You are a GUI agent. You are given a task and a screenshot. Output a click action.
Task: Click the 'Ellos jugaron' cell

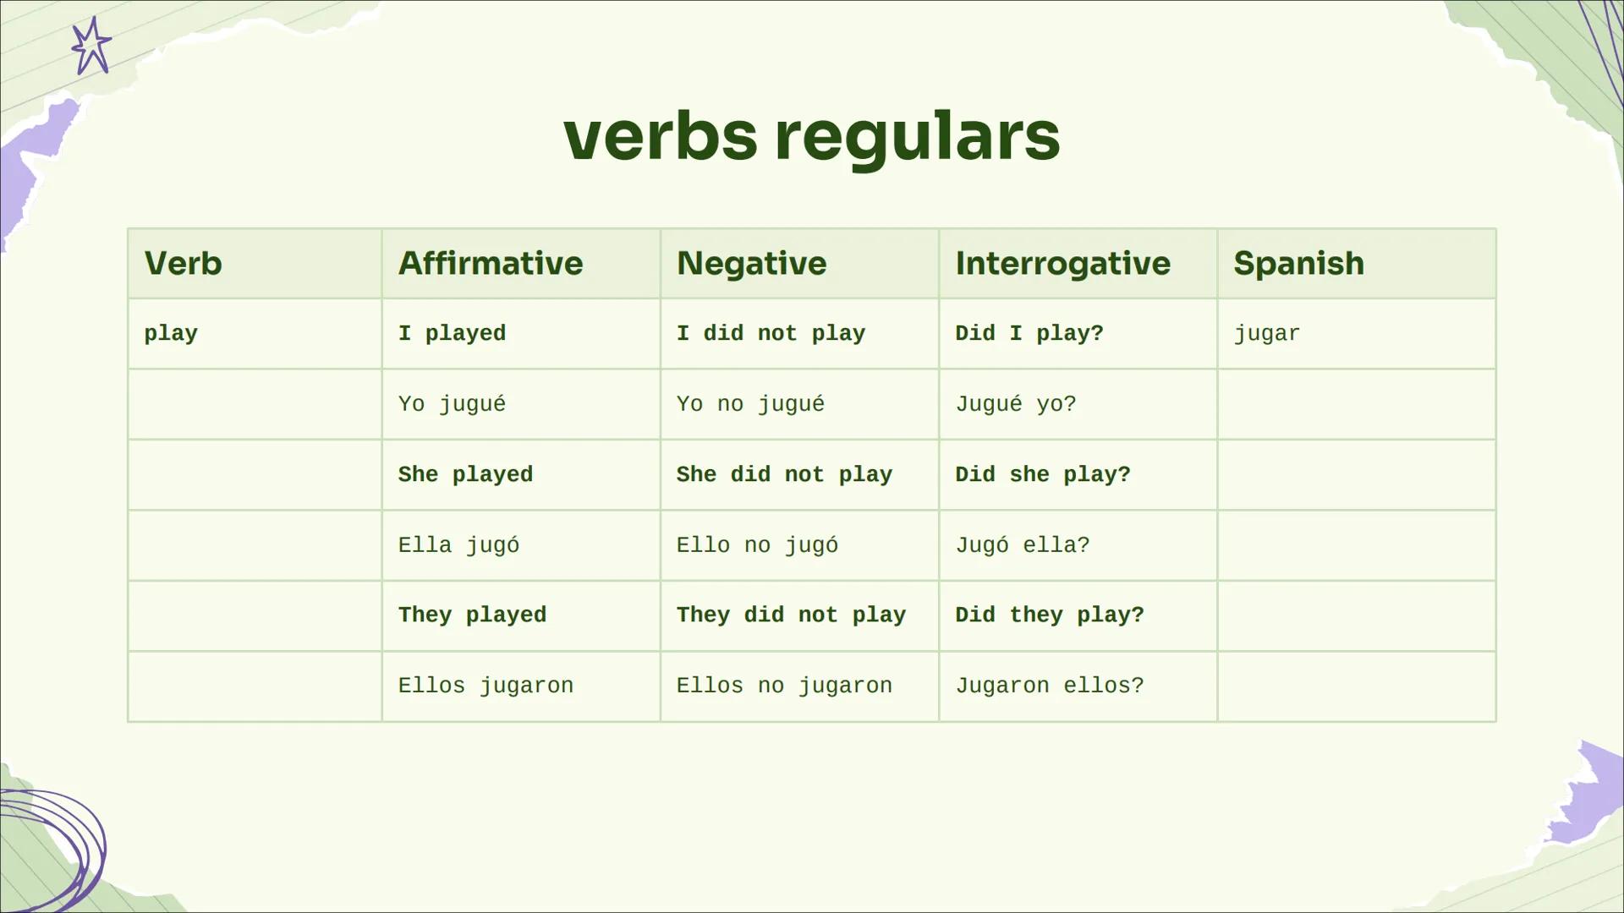(486, 686)
